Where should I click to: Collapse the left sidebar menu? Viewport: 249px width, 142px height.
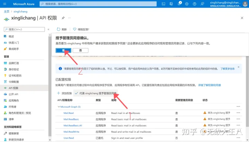pyautogui.click(x=48, y=29)
